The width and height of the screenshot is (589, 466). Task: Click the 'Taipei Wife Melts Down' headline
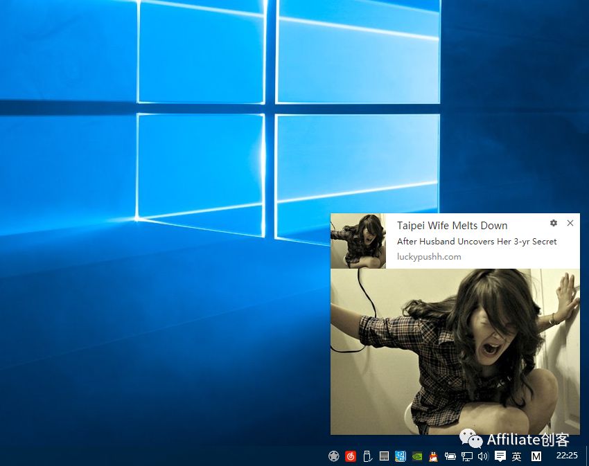452,226
